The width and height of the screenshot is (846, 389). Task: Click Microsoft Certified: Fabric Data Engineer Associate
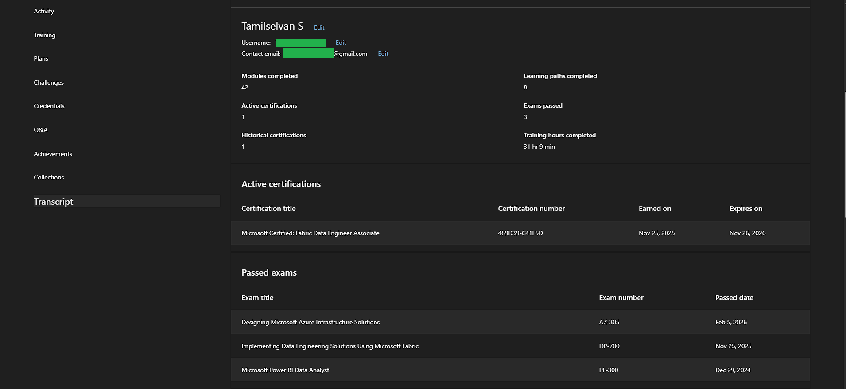click(310, 233)
